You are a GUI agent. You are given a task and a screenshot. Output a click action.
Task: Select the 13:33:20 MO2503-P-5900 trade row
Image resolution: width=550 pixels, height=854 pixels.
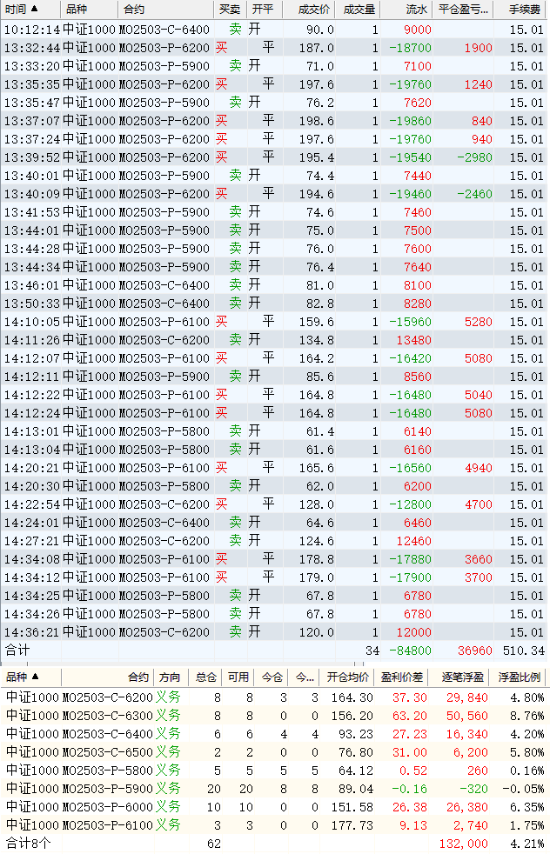pos(274,66)
